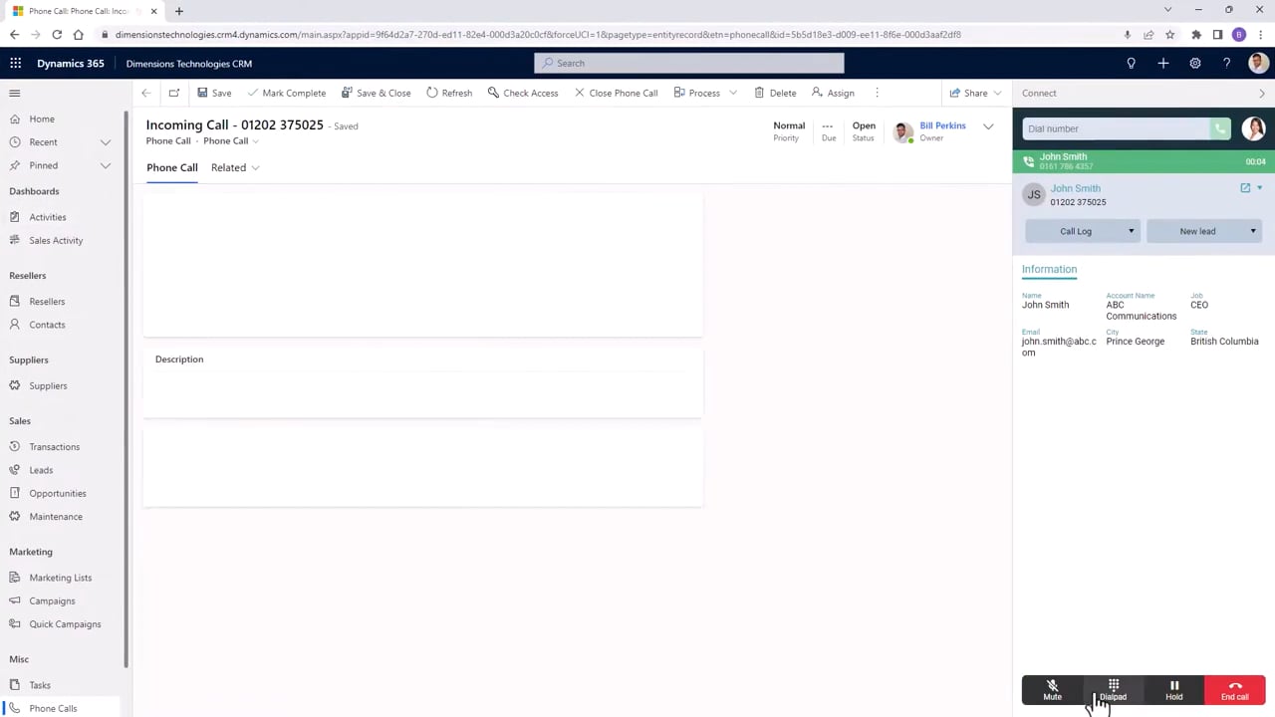Open the Share dropdown
Screen dimensions: 1275x717
(975, 93)
